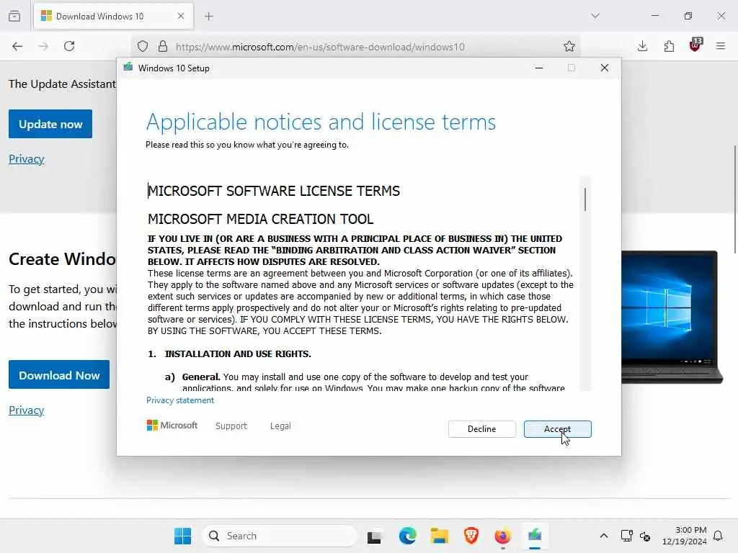Decline the license terms
The height and width of the screenshot is (553, 738).
pos(481,429)
